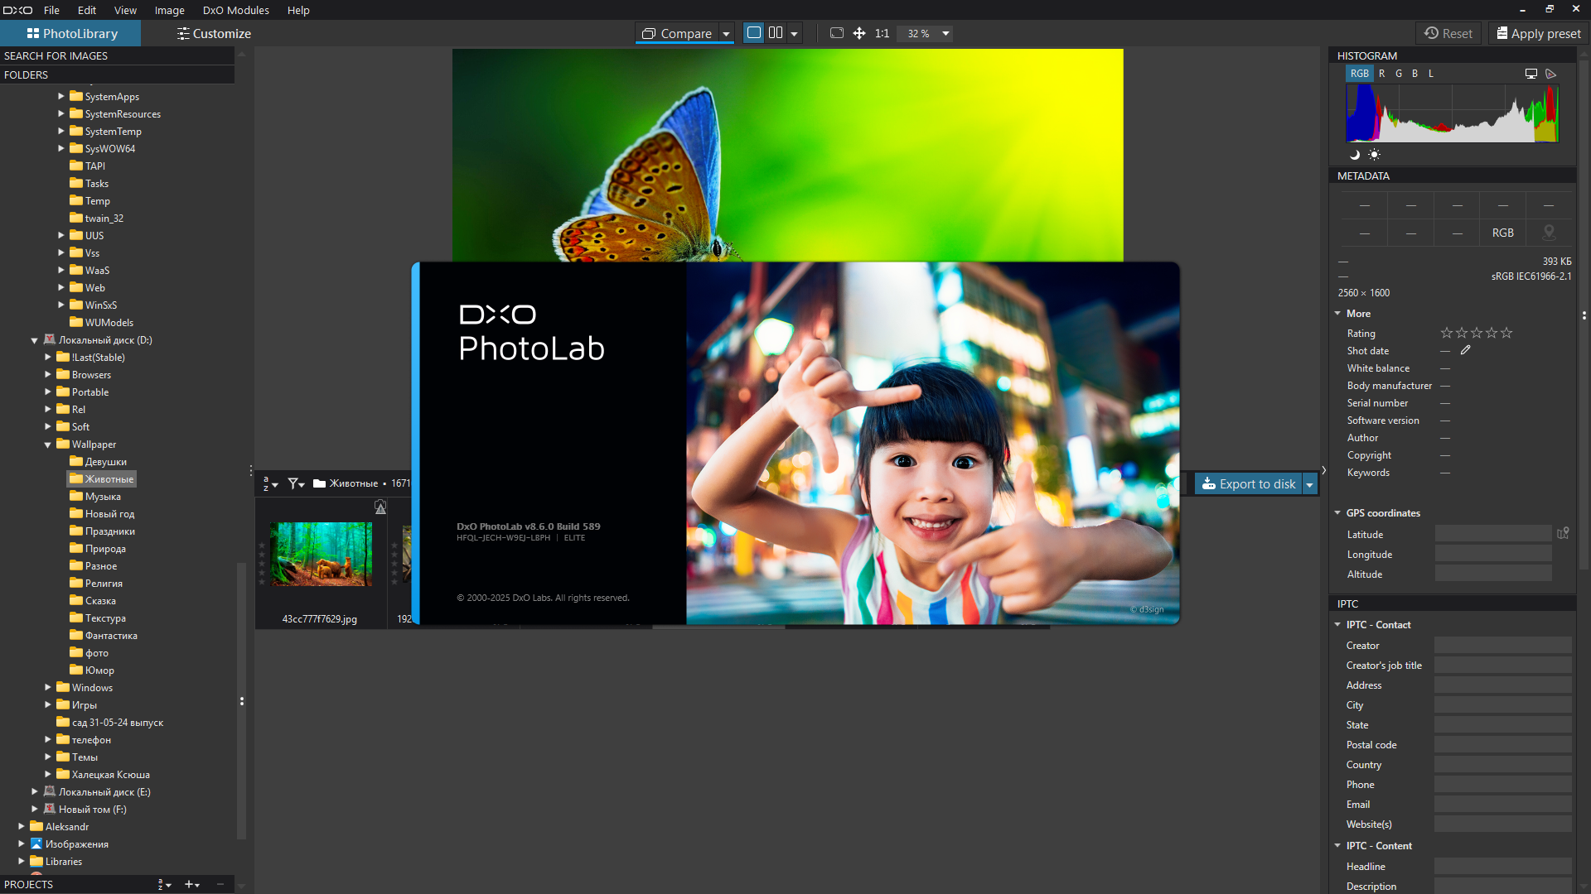Click the Export to disk button
Image resolution: width=1591 pixels, height=894 pixels.
pos(1249,483)
